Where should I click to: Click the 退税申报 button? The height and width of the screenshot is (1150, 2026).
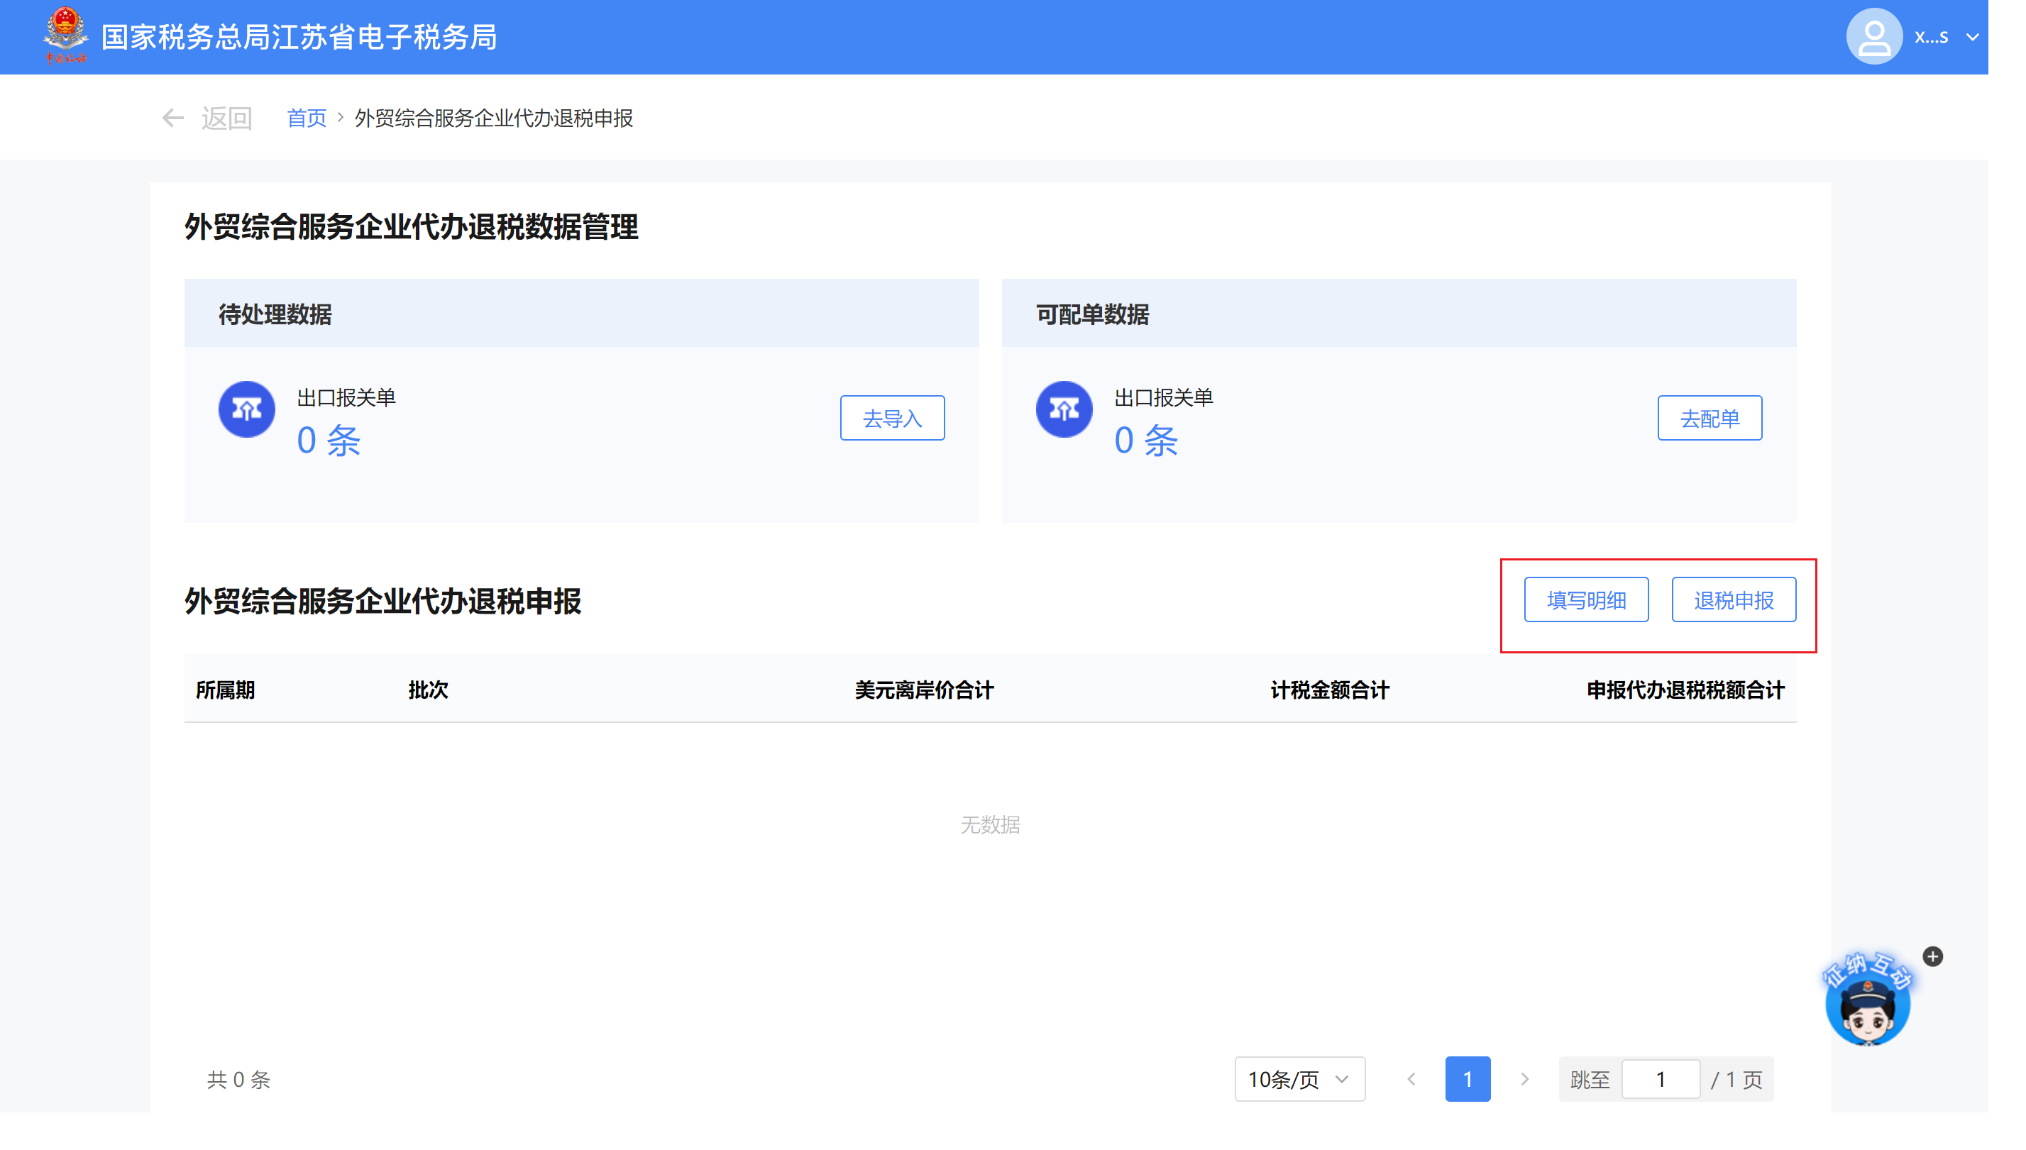tap(1733, 600)
